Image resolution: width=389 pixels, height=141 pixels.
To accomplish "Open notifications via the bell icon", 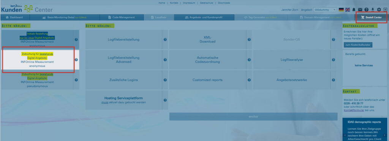I will pos(354,9).
